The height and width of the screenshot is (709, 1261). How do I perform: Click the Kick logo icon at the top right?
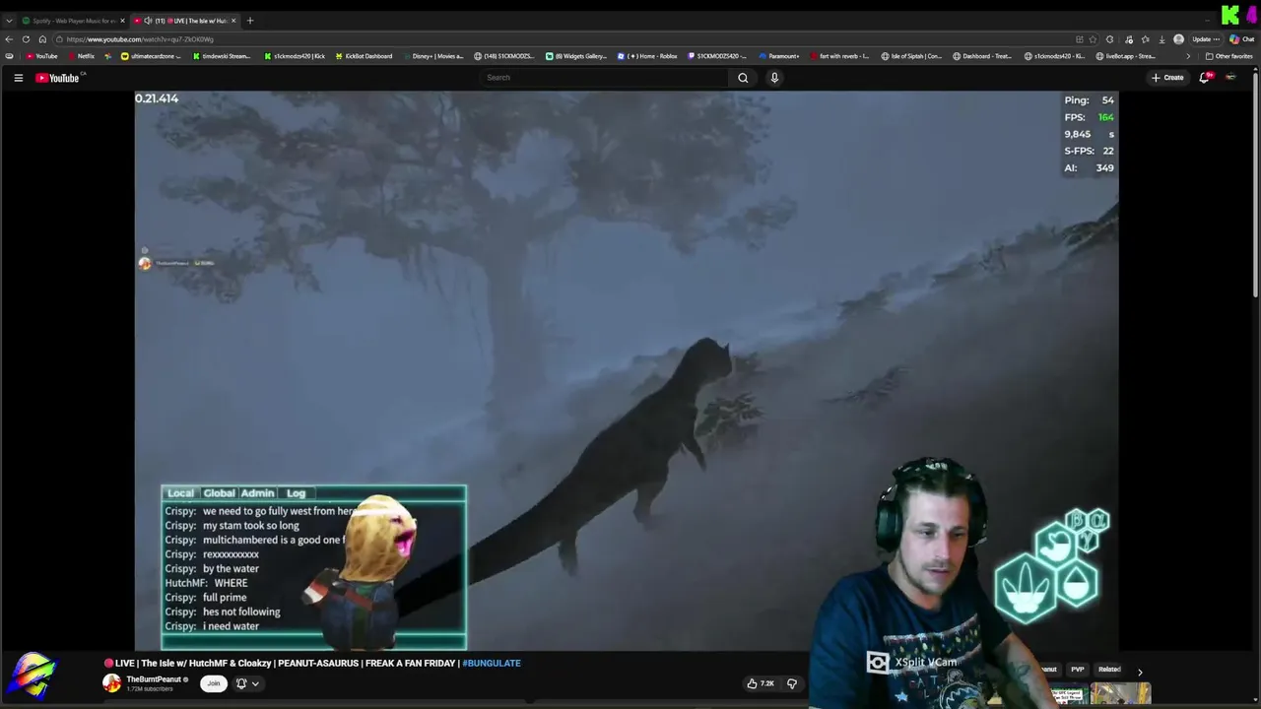(1230, 15)
